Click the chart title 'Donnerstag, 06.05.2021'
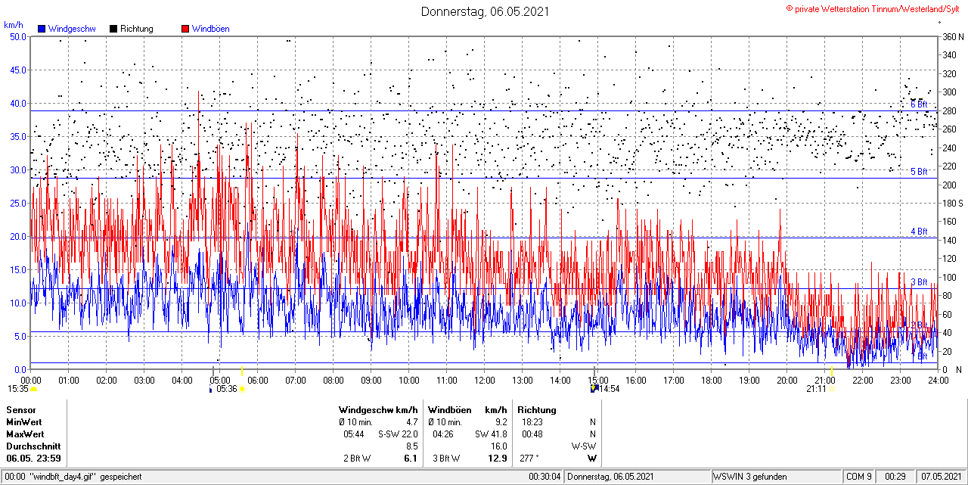 coord(485,11)
